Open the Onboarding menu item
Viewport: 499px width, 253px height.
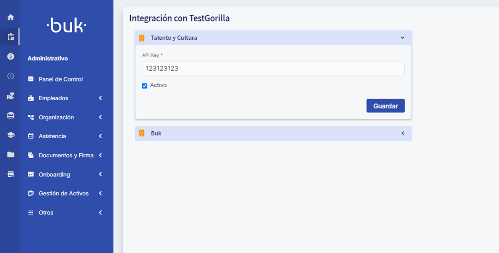(x=54, y=175)
